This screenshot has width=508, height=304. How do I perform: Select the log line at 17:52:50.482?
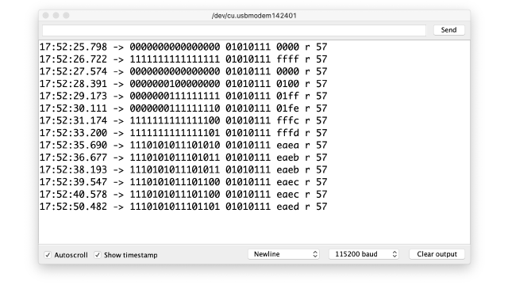[x=183, y=207]
